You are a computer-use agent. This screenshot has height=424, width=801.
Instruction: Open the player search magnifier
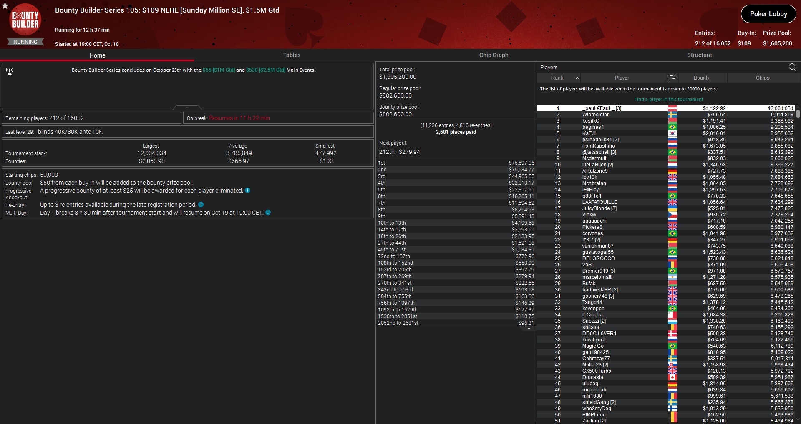coord(792,67)
